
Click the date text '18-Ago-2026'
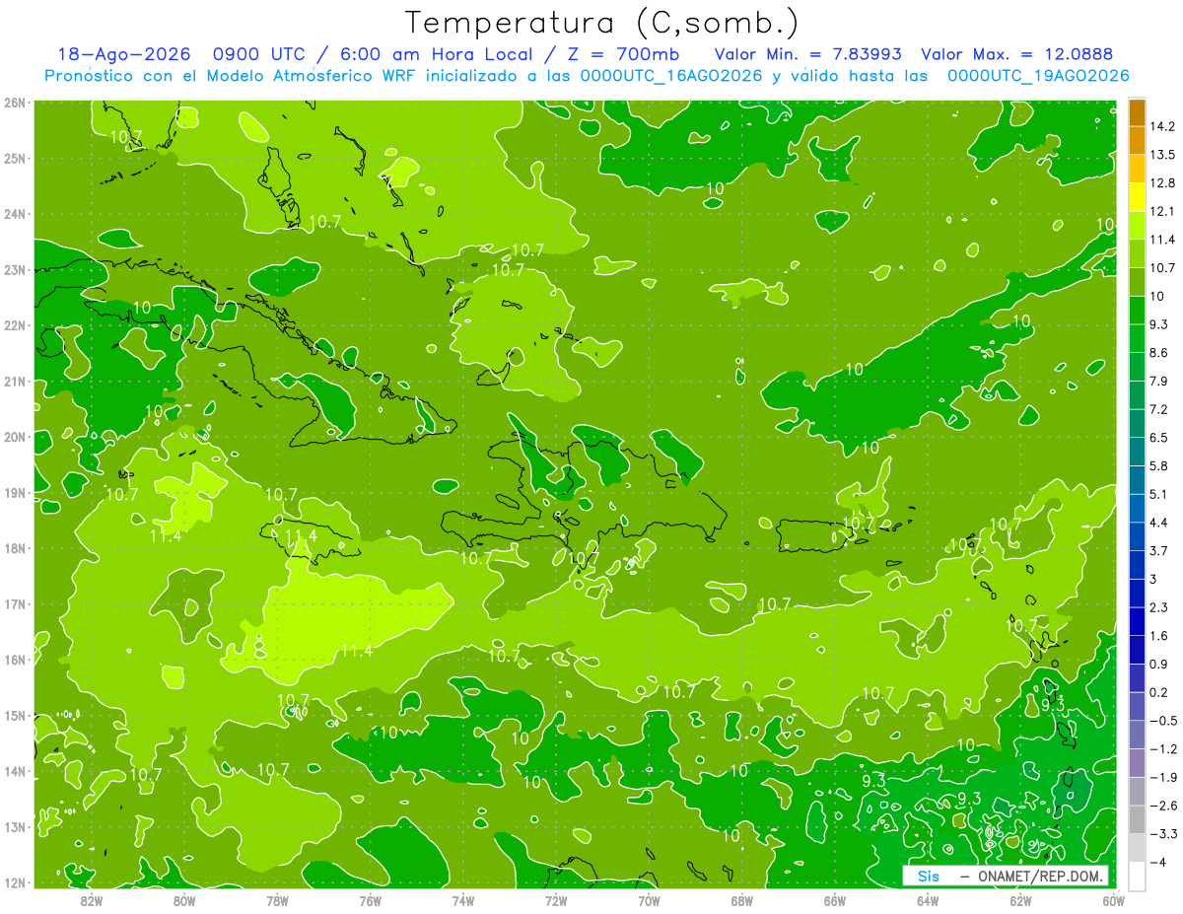124,54
